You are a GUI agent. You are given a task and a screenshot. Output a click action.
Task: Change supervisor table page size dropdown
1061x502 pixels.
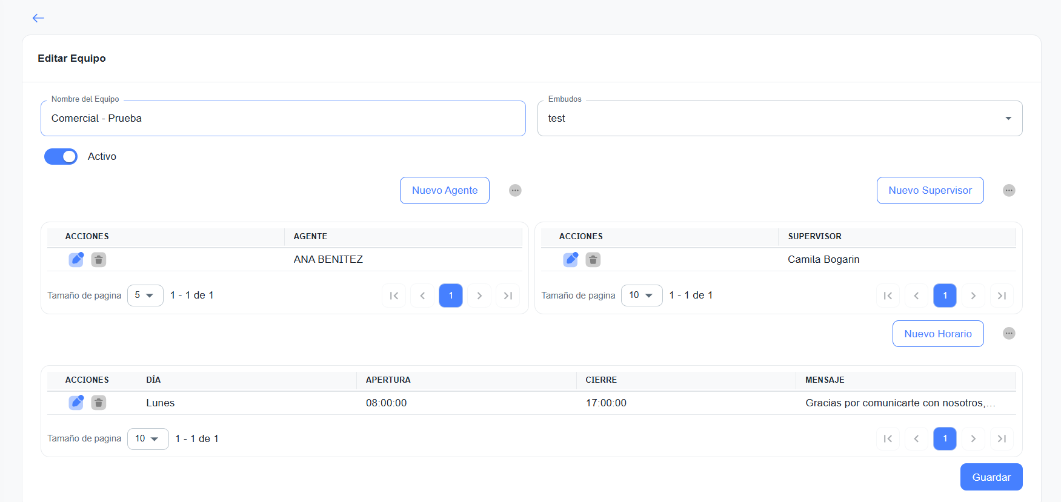click(x=641, y=296)
